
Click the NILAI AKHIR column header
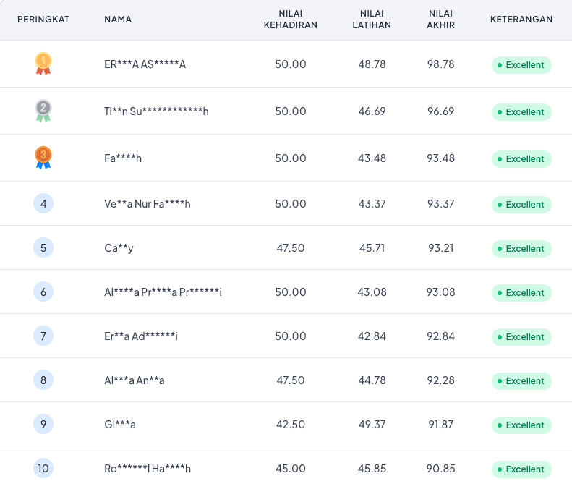(x=440, y=20)
